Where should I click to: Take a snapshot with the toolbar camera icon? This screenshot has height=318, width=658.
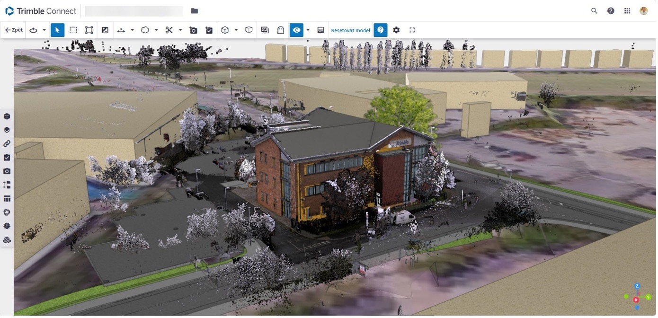click(x=193, y=30)
